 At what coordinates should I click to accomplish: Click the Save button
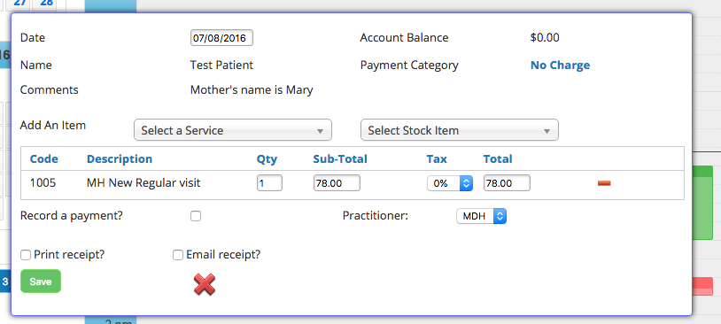click(41, 282)
